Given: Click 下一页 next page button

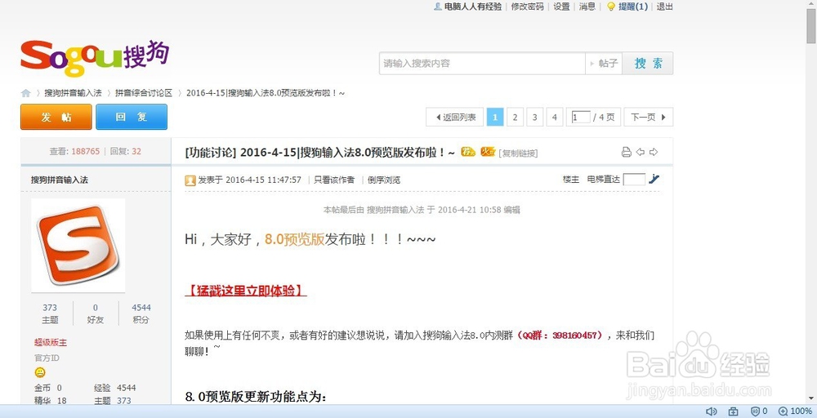Looking at the screenshot, I should (x=648, y=117).
